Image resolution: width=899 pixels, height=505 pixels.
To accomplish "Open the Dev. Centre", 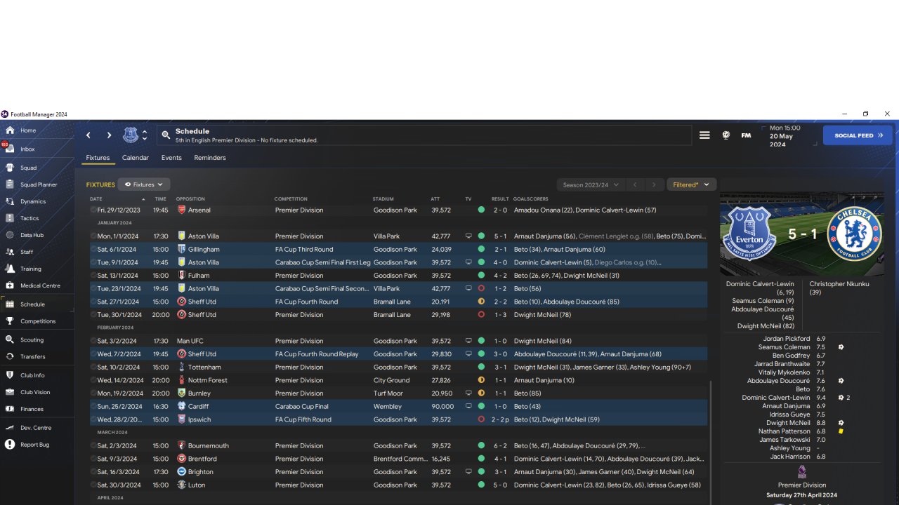I will click(36, 428).
